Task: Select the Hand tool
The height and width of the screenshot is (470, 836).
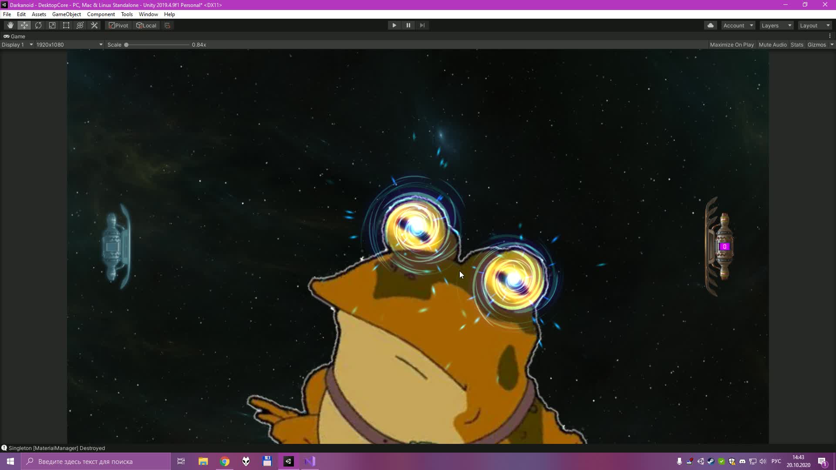Action: pyautogui.click(x=10, y=25)
